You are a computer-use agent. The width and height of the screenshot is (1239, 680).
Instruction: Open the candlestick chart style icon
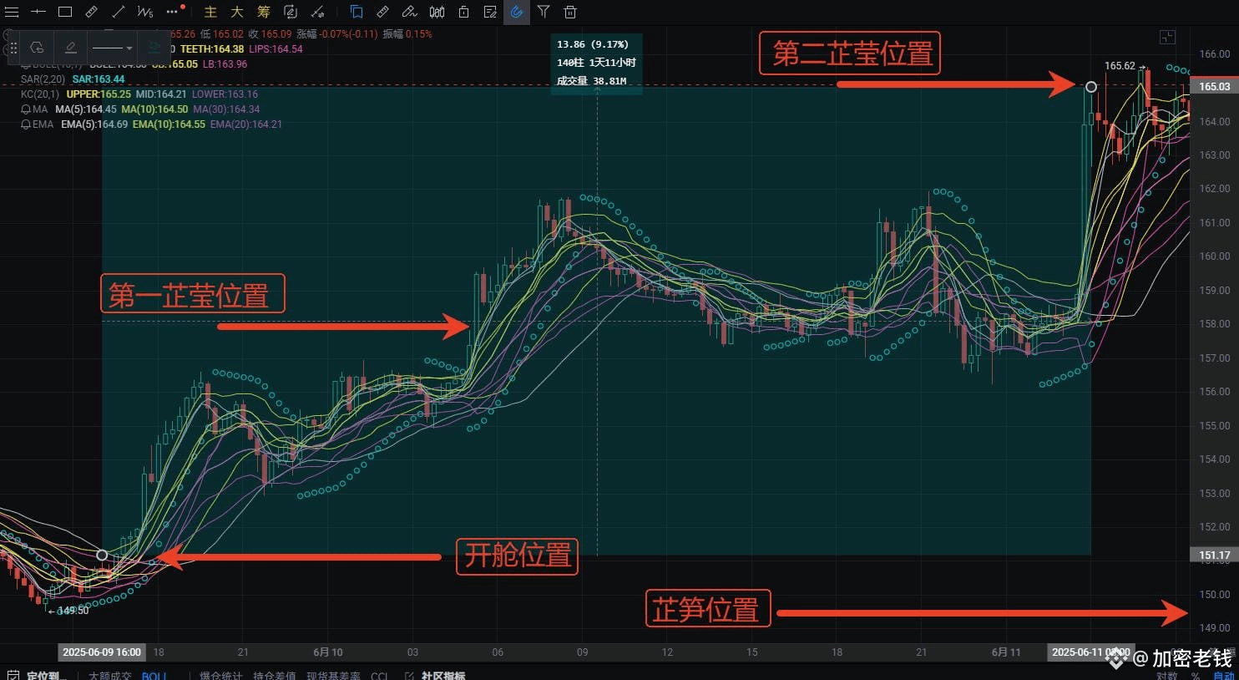click(437, 12)
